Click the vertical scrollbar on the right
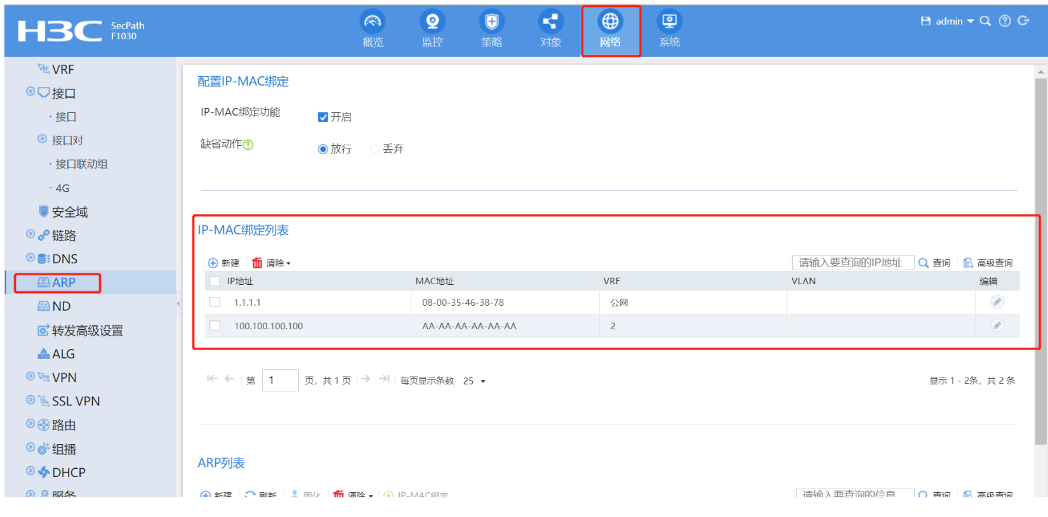Screen dimensions: 1048x517 click(1041, 260)
